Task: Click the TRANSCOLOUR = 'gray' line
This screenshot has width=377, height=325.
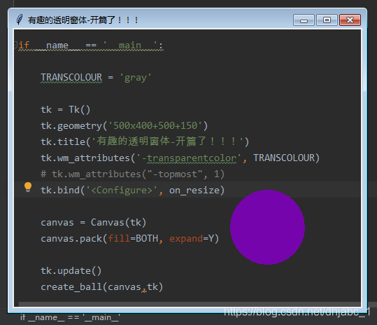Action: [96, 78]
